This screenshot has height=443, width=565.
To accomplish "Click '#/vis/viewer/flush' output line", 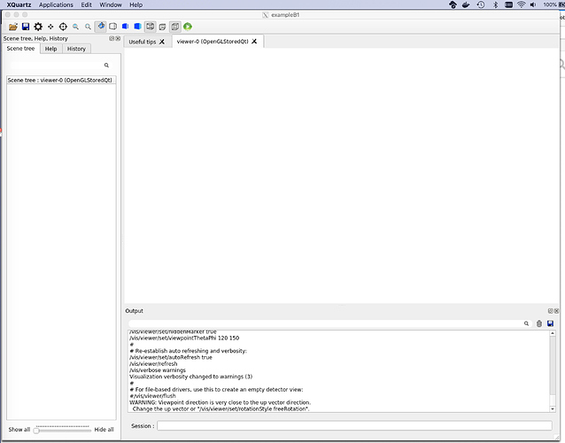I will click(x=152, y=396).
